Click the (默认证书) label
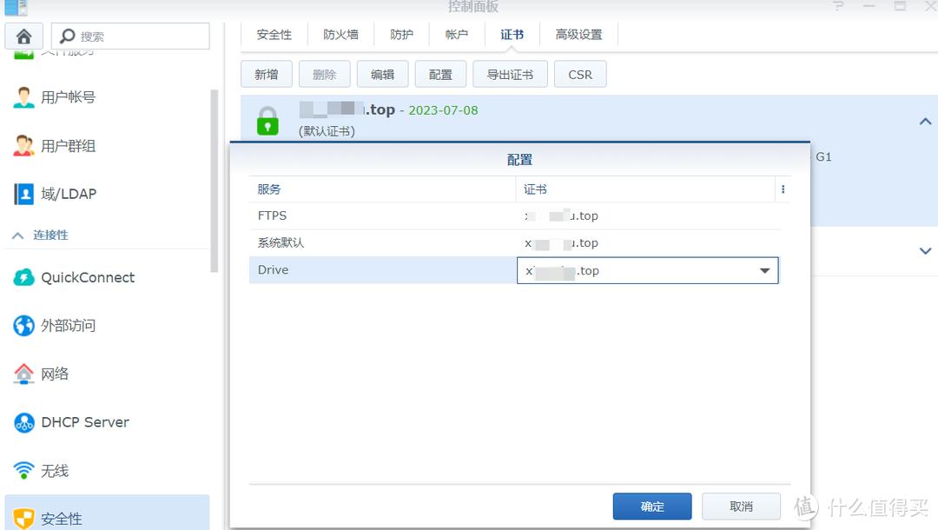This screenshot has height=530, width=938. click(x=327, y=131)
